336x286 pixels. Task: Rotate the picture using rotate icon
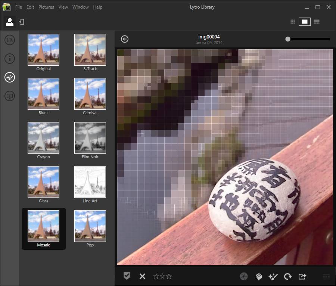click(x=287, y=276)
